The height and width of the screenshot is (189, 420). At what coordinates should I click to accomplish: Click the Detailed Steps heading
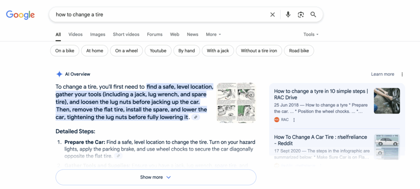click(x=75, y=132)
